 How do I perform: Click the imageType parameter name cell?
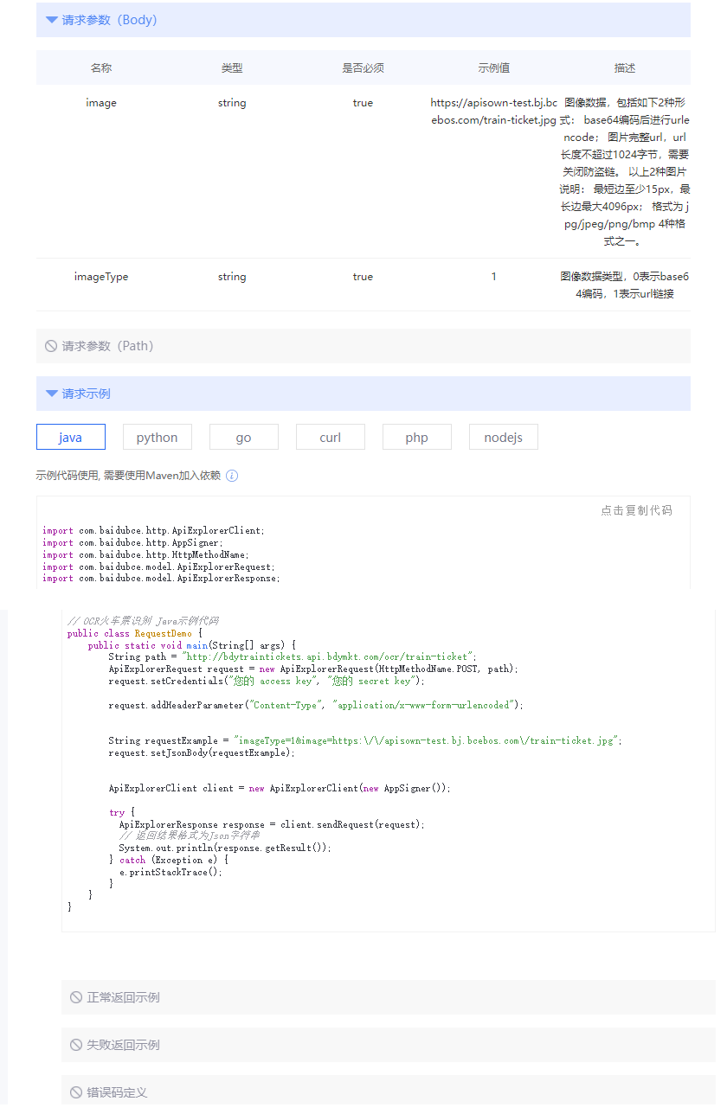click(x=101, y=277)
